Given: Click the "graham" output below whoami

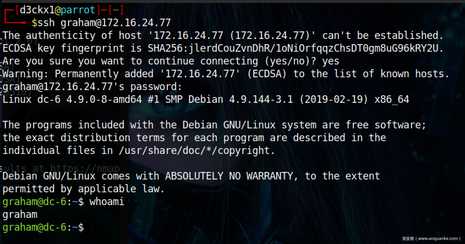Looking at the screenshot, I should pos(20,214).
